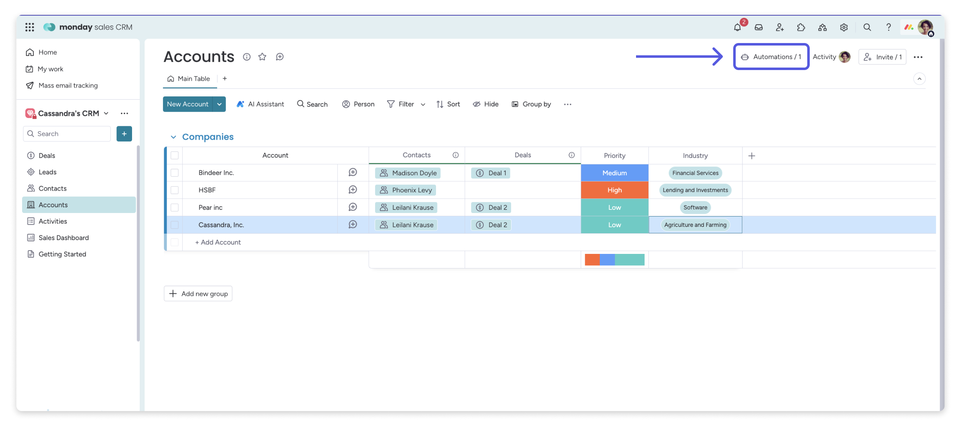This screenshot has height=426, width=961.
Task: Check the Bindeer Inc. row checkbox
Action: tap(175, 172)
